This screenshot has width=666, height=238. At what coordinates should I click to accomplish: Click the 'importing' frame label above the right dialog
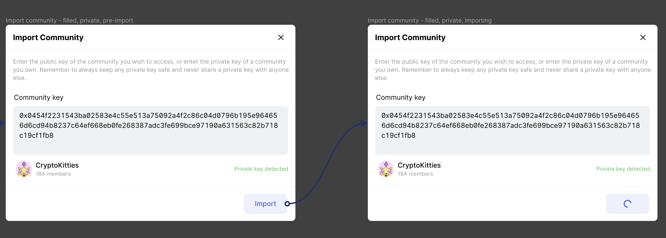pyautogui.click(x=429, y=20)
